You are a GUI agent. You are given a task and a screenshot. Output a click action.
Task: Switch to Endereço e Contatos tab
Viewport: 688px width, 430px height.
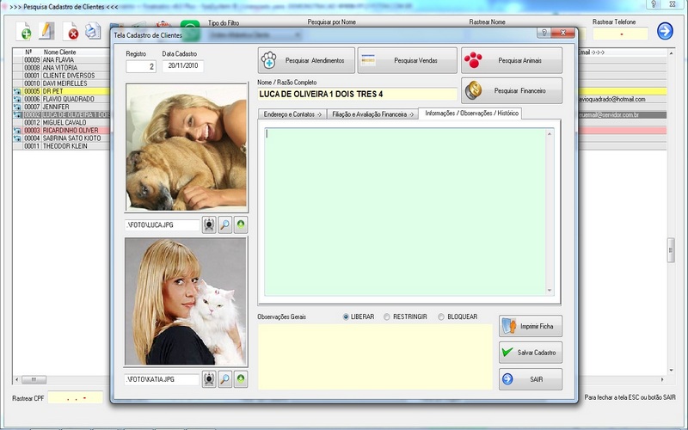[x=292, y=114]
